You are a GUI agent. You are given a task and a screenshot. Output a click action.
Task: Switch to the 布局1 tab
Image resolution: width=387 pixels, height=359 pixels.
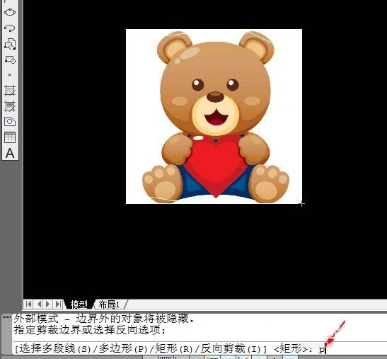(x=109, y=304)
